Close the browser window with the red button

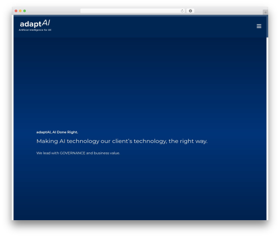tap(16, 11)
